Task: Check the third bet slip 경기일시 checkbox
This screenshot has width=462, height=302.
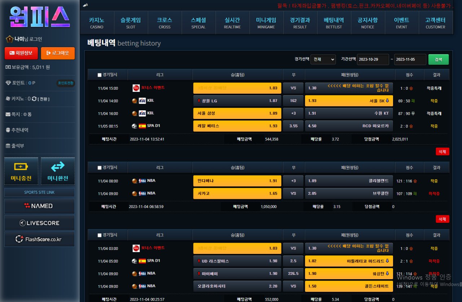Action: click(x=100, y=235)
